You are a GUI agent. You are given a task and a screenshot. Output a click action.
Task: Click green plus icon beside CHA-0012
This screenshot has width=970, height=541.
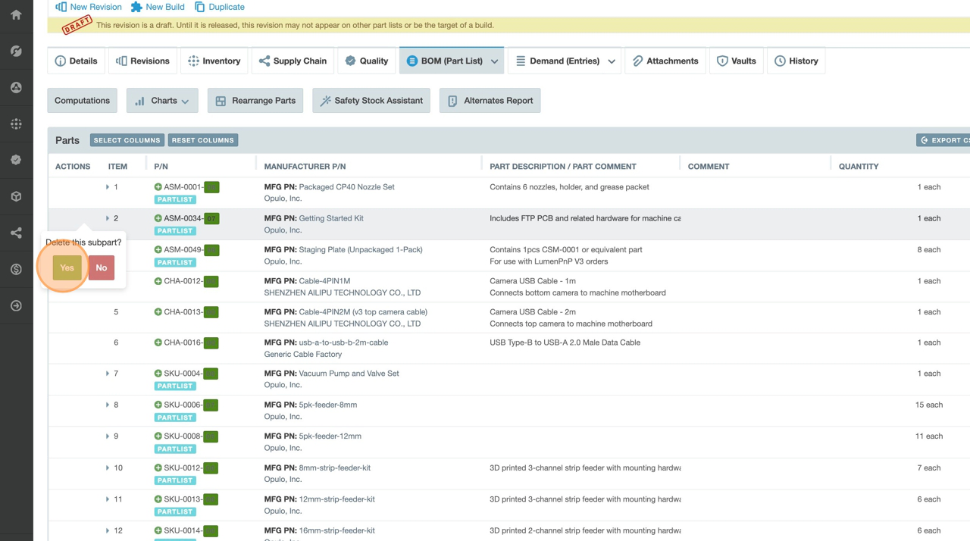pos(158,281)
